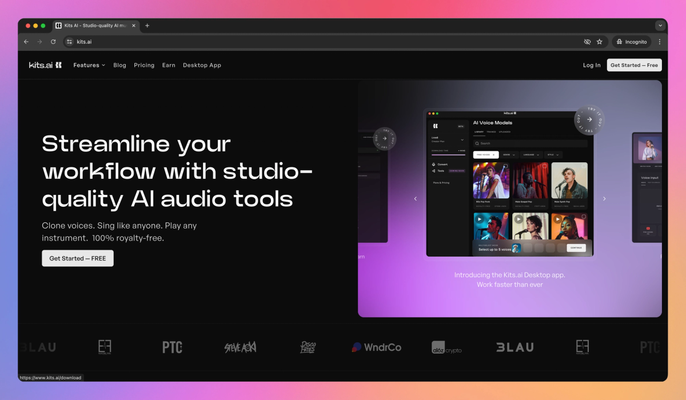Switch to the Trained tab
Screen dimensions: 686x400
491,132
